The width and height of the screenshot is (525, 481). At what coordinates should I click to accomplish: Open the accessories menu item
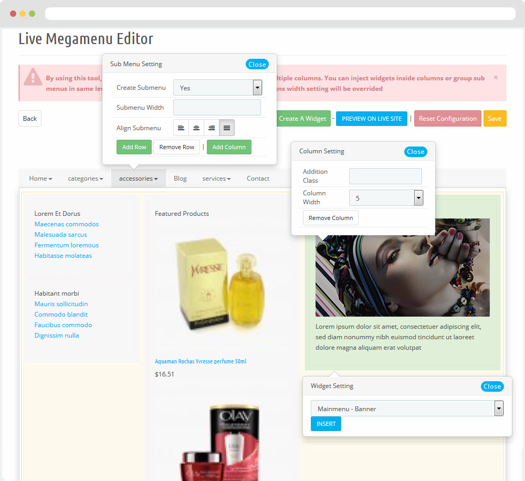point(138,179)
